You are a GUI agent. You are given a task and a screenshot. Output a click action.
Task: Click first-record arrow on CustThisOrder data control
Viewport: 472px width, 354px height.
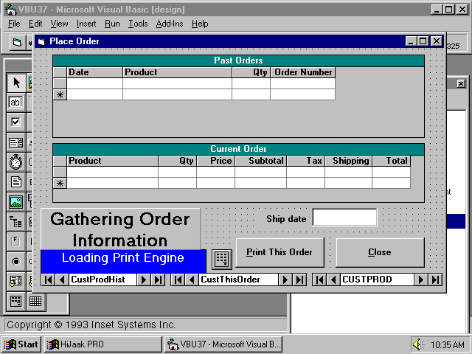pos(178,280)
